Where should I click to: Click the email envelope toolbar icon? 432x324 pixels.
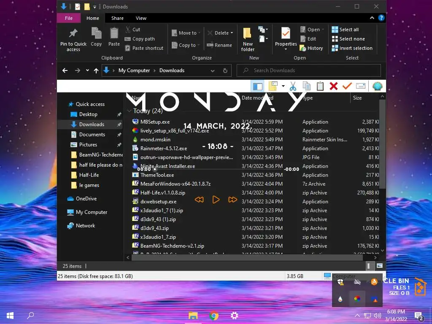pyautogui.click(x=360, y=86)
